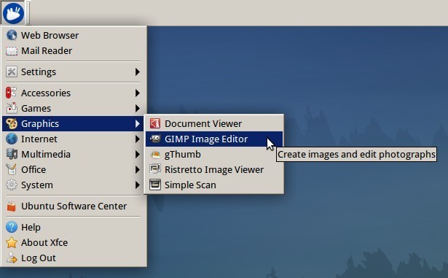Open Ubuntu Software Center entry

pos(74,206)
